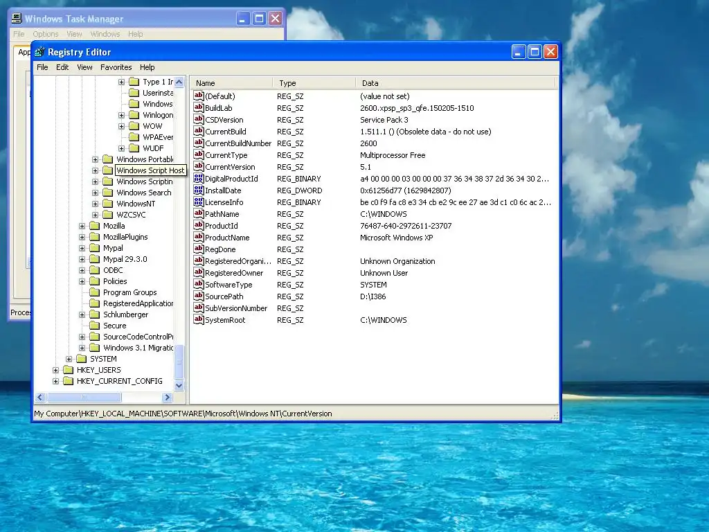Click the CSDVersion string value icon
The height and width of the screenshot is (532, 709).
(199, 119)
